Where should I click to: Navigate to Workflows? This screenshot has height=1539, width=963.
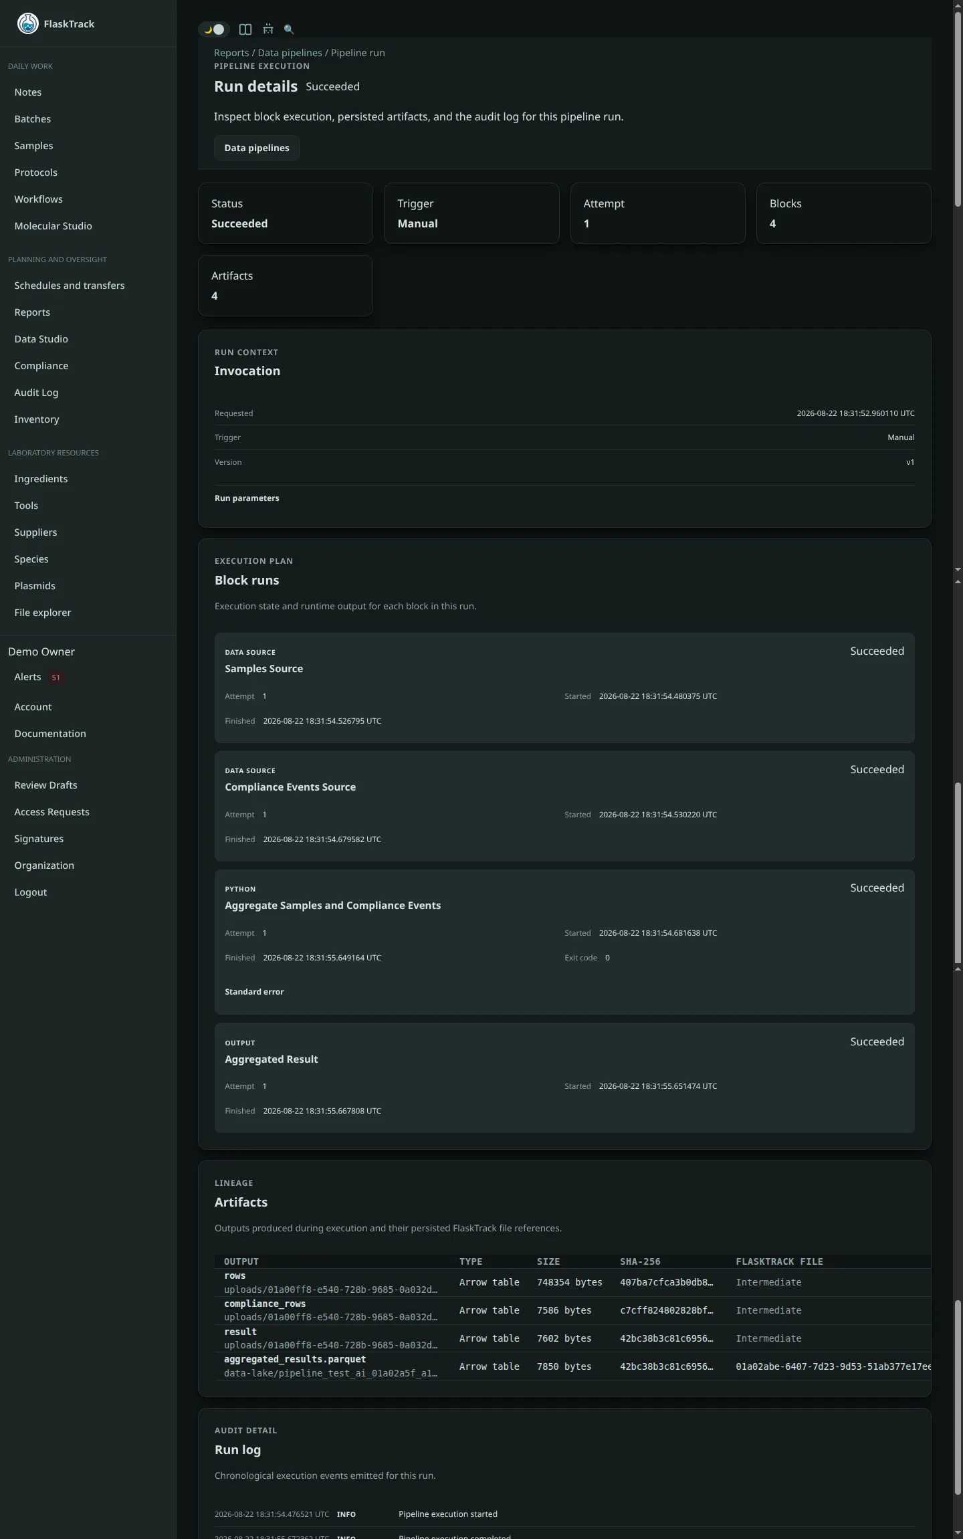pyautogui.click(x=39, y=199)
